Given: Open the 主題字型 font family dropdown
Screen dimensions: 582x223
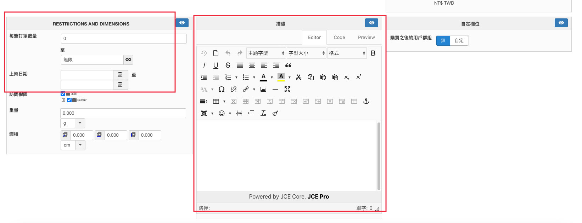Looking at the screenshot, I should pyautogui.click(x=266, y=53).
